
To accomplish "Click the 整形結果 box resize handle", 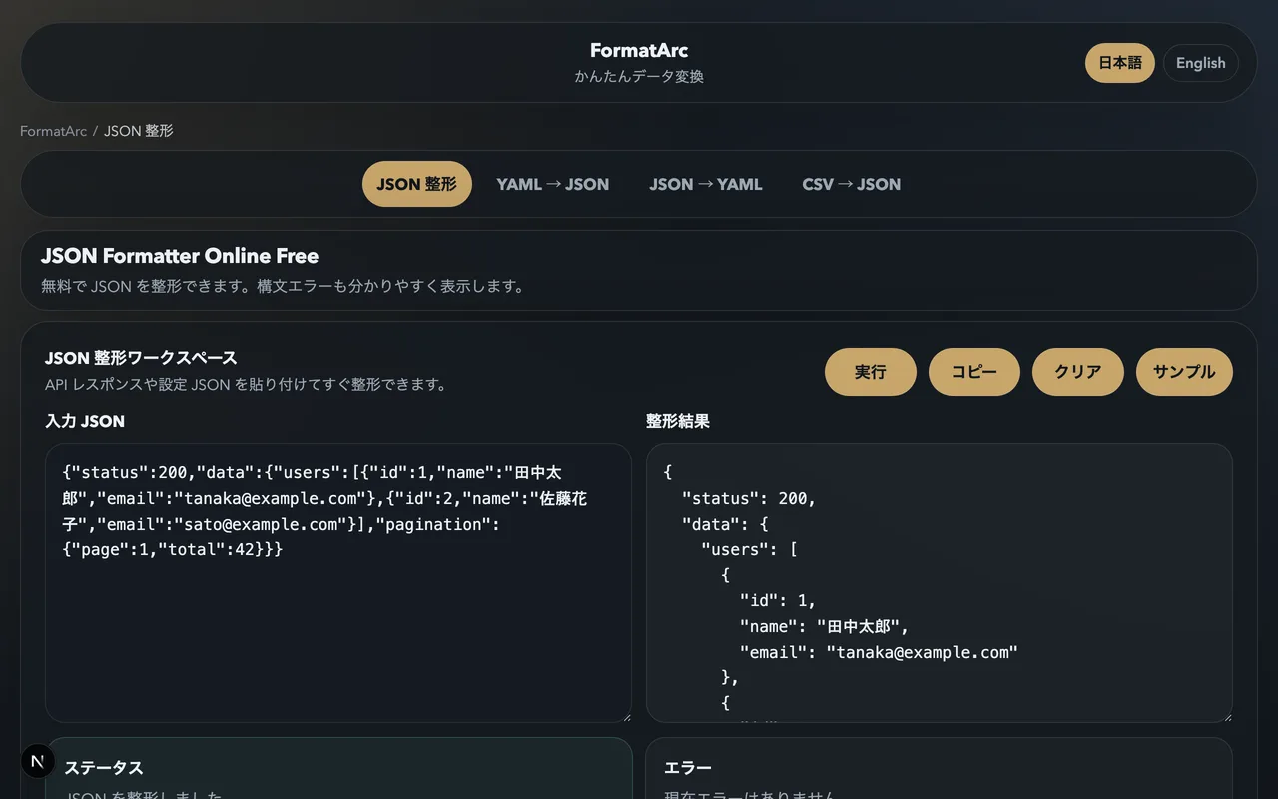I will (x=1226, y=715).
